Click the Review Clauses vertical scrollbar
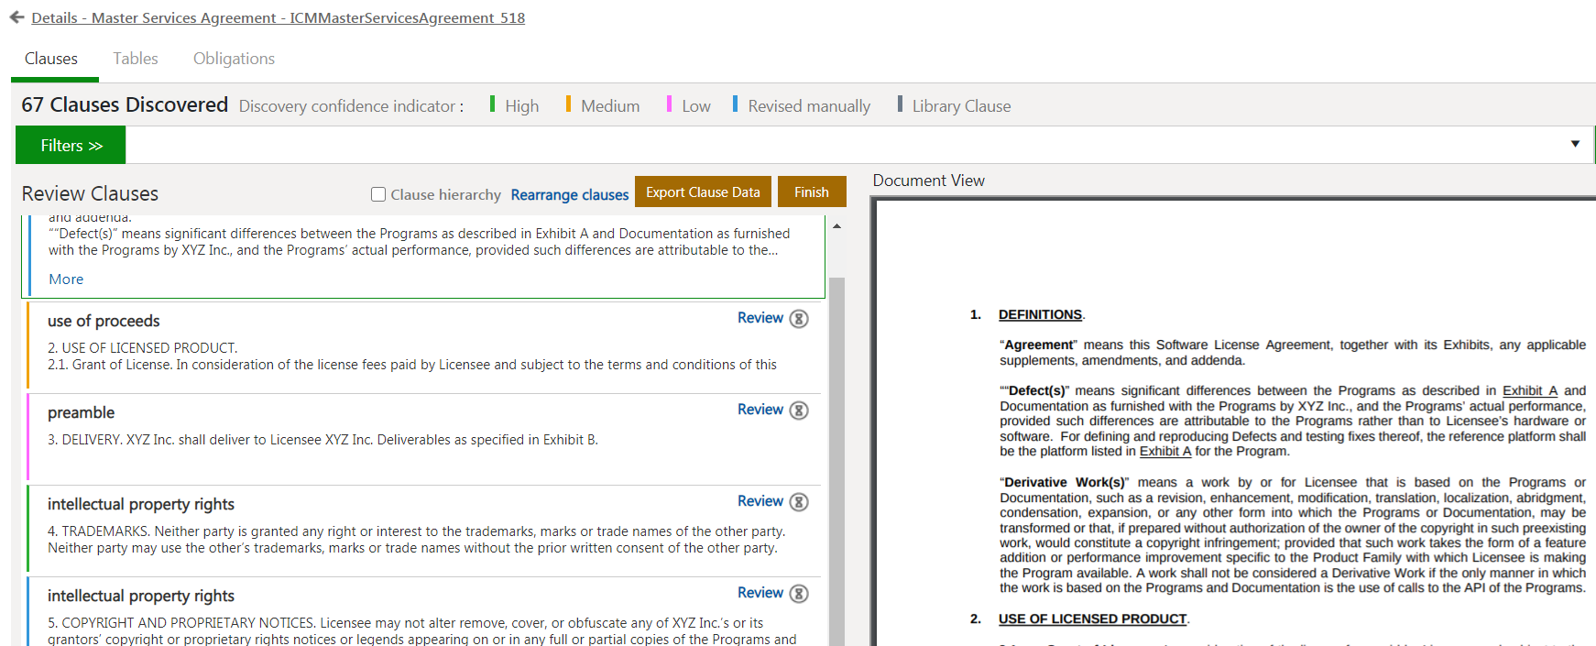Screen dimensions: 1596x646 (x=836, y=458)
